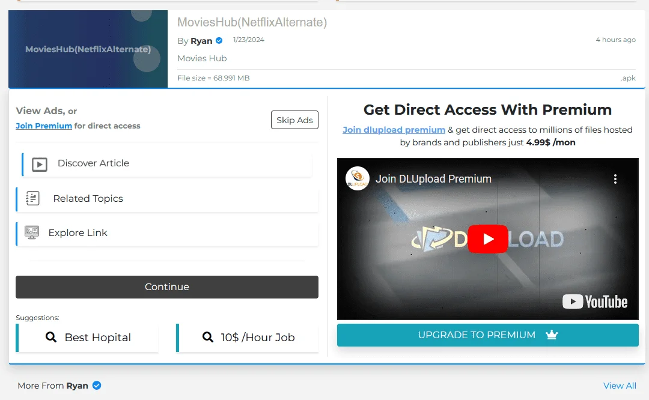Click the upload date 1/23/2024
The width and height of the screenshot is (649, 400).
pyautogui.click(x=249, y=40)
